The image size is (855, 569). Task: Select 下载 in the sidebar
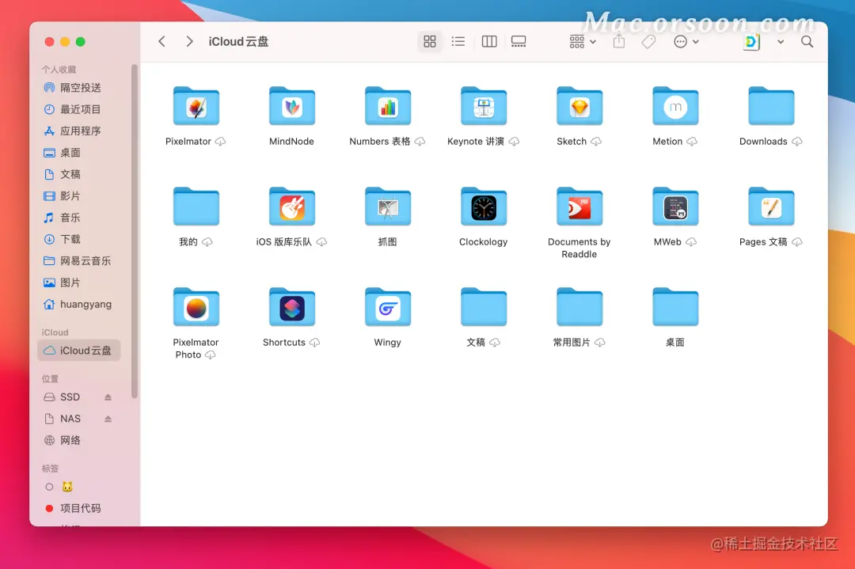click(x=79, y=239)
